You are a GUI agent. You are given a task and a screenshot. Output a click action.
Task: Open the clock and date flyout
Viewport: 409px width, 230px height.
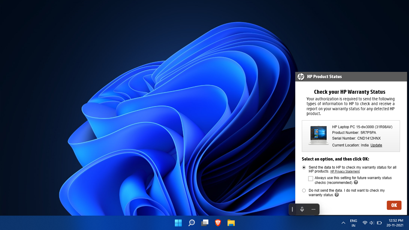[396, 223]
